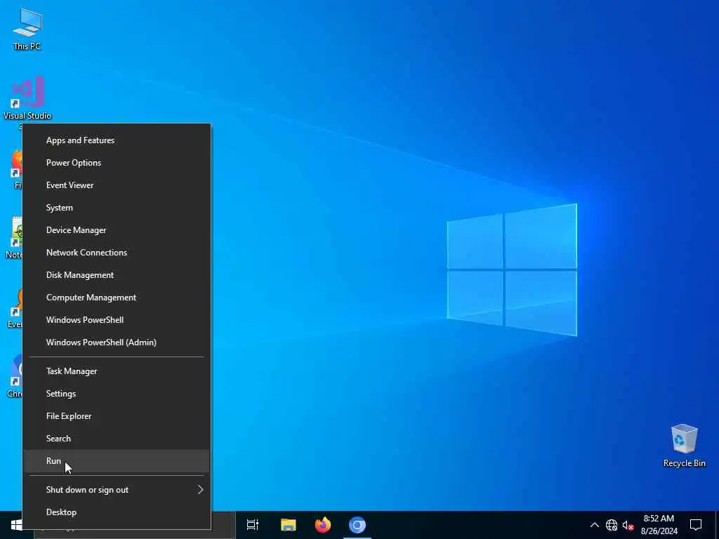Open Settings from the menu
Screen dimensions: 719x539
tap(117, 394)
